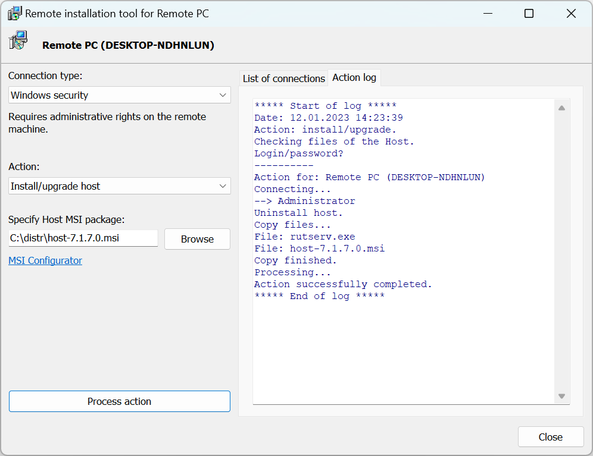
Task: Run the Process action button
Action: pos(120,401)
